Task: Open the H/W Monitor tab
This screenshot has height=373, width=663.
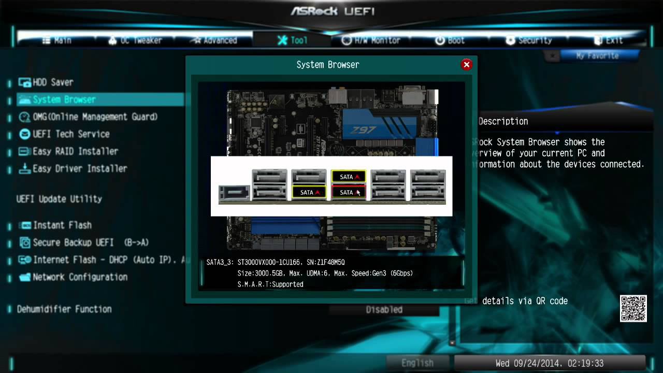Action: 371,40
